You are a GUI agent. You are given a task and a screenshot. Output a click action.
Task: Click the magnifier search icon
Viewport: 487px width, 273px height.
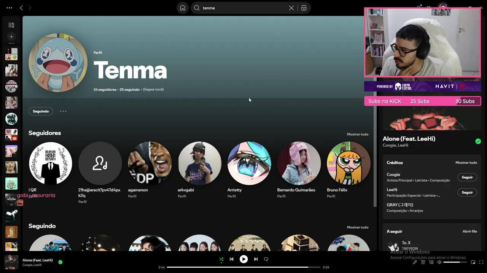(197, 8)
